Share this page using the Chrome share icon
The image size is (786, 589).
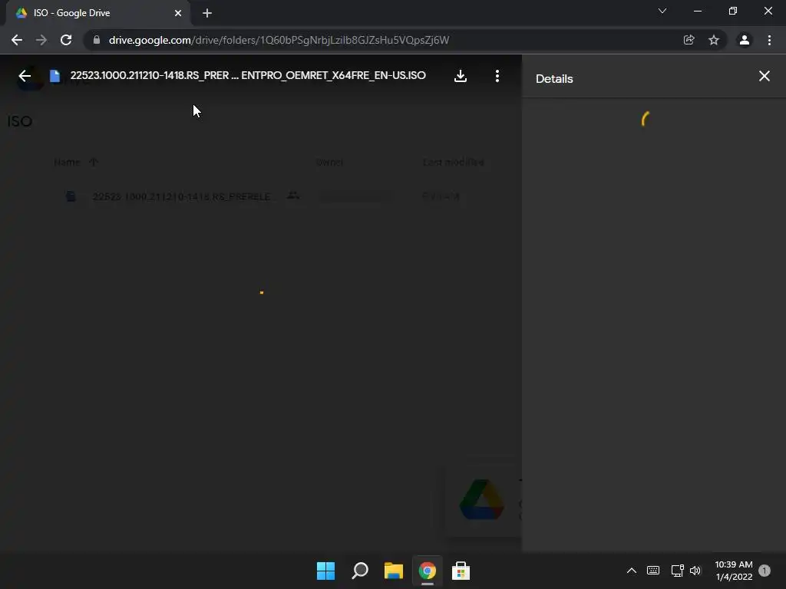point(689,40)
